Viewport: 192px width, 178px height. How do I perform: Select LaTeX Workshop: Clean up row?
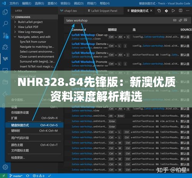tap(128, 37)
